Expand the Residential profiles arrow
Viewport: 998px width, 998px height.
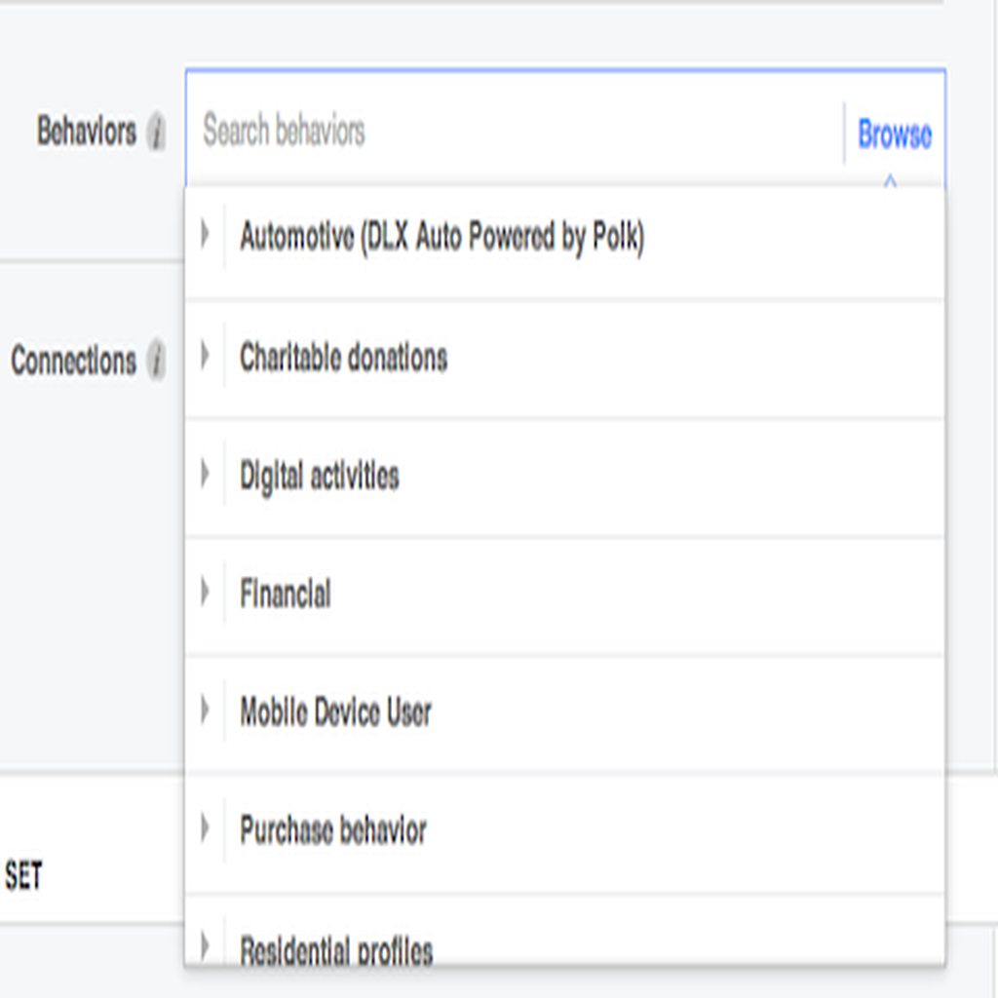205,945
